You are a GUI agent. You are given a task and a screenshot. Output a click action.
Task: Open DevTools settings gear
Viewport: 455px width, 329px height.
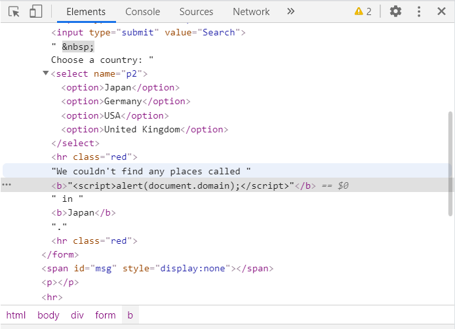(x=395, y=12)
